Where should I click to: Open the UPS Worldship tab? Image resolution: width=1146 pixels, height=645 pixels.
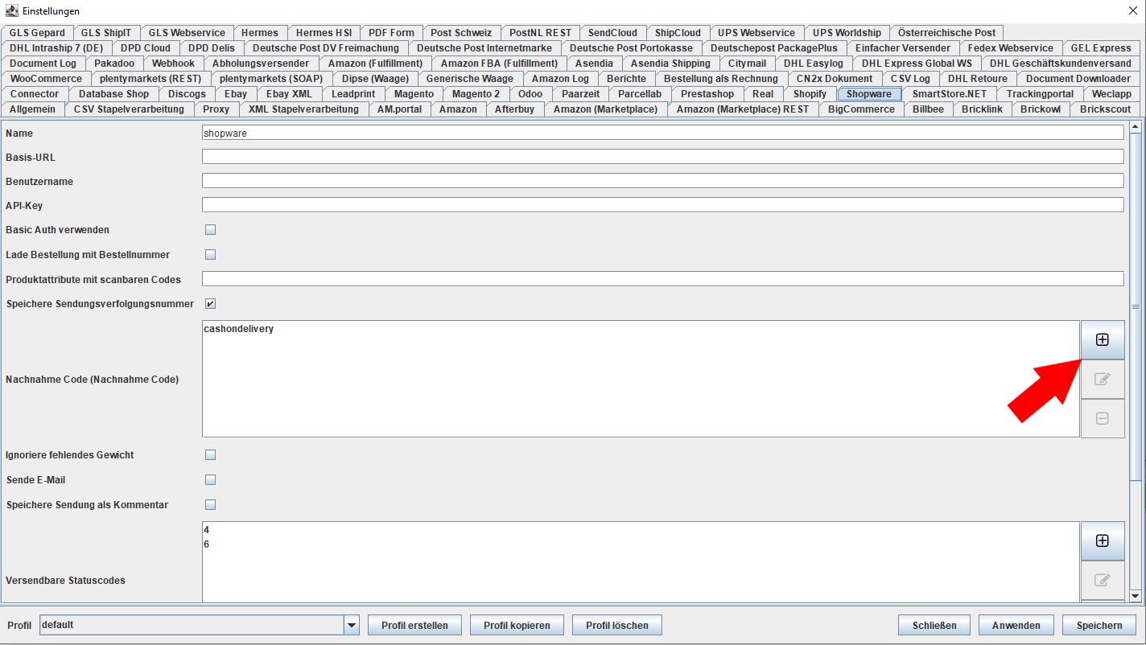click(847, 33)
